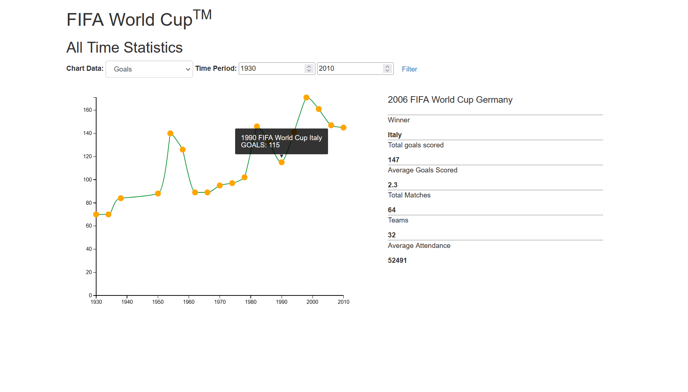Screen dimensions: 688x392
Task: Click the Filter link
Action: point(409,69)
